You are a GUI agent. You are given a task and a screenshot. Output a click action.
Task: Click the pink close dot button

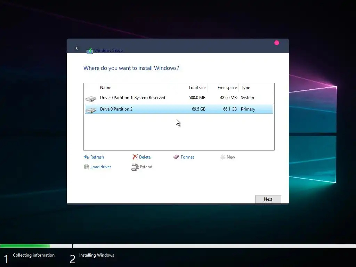point(276,43)
